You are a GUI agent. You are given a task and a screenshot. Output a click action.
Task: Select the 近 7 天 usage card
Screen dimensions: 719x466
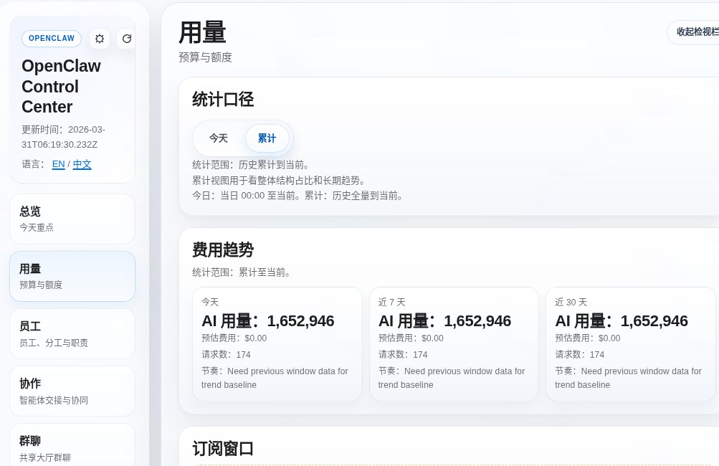[454, 343]
